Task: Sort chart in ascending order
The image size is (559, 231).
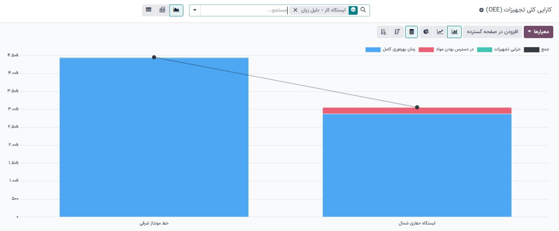Action: click(383, 32)
